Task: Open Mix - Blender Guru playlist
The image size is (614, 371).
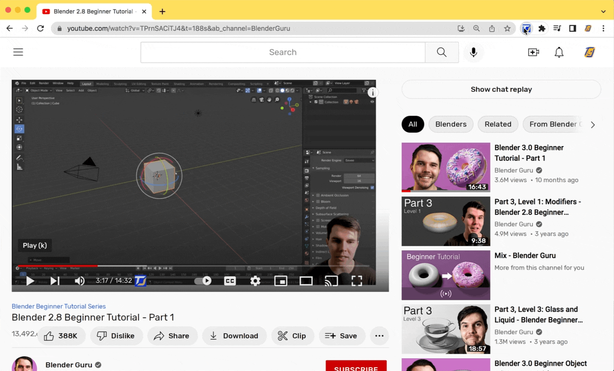Action: [x=525, y=256]
